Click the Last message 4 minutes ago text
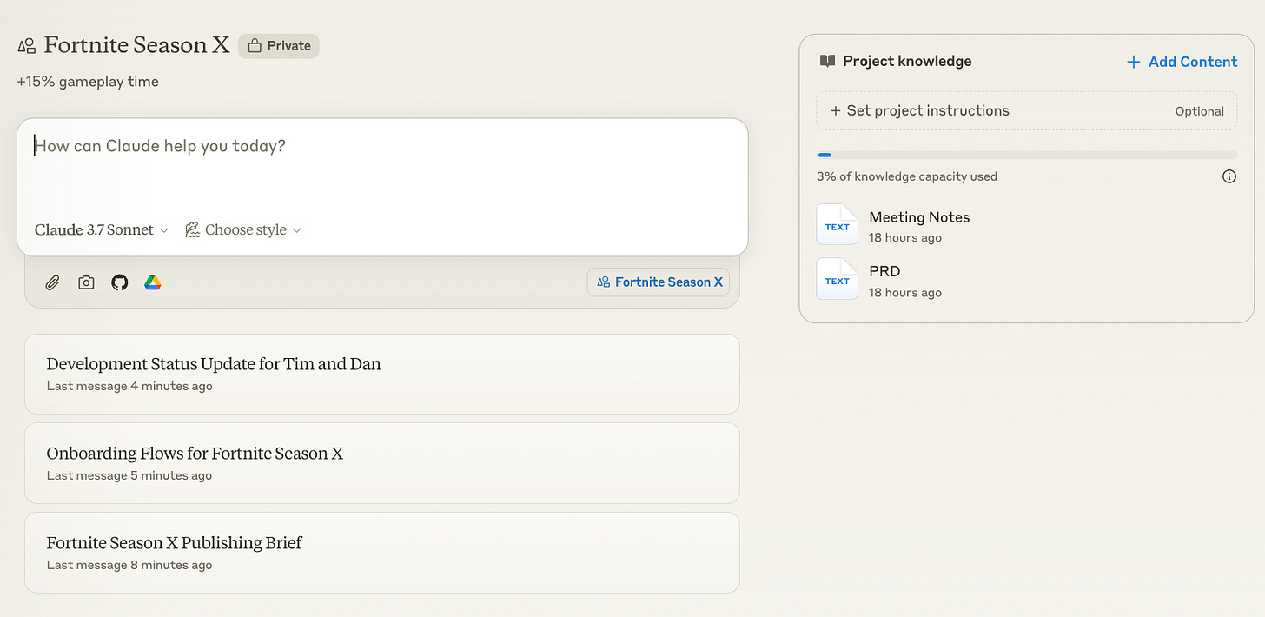The height and width of the screenshot is (617, 1265). pyautogui.click(x=129, y=386)
